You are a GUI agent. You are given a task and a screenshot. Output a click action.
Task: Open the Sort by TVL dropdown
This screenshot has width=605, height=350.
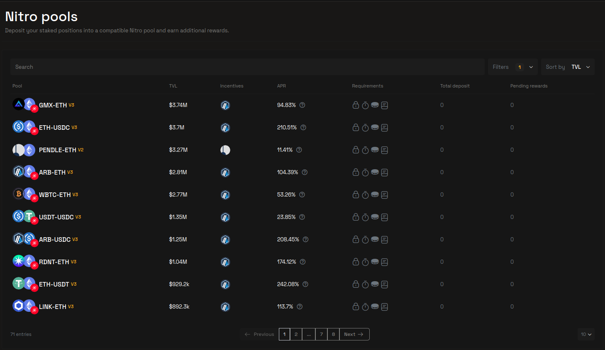pos(568,67)
